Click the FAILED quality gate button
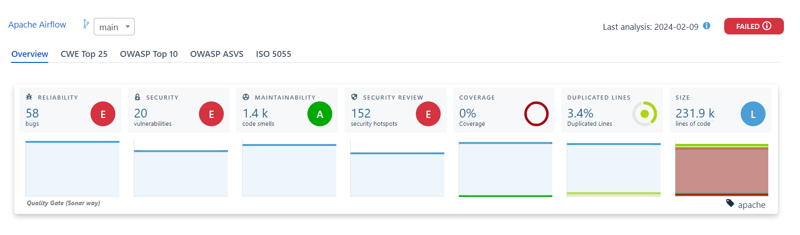The height and width of the screenshot is (235, 800). tap(754, 26)
